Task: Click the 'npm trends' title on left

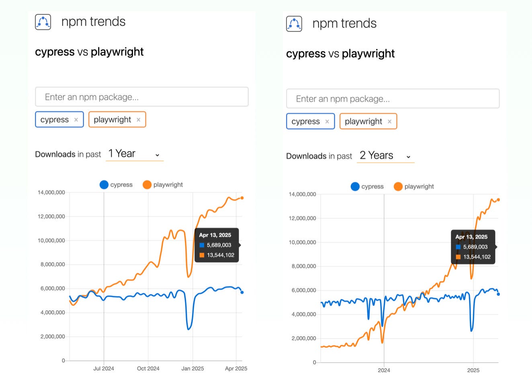Action: pyautogui.click(x=93, y=21)
